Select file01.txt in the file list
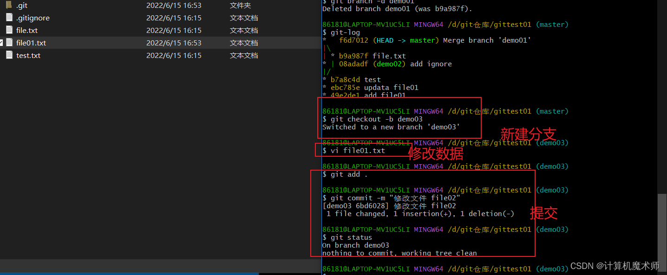This screenshot has height=275, width=667. (31, 43)
